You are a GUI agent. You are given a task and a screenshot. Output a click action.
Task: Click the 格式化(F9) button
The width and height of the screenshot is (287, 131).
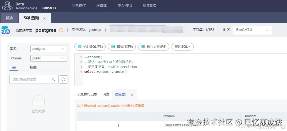click(122, 47)
